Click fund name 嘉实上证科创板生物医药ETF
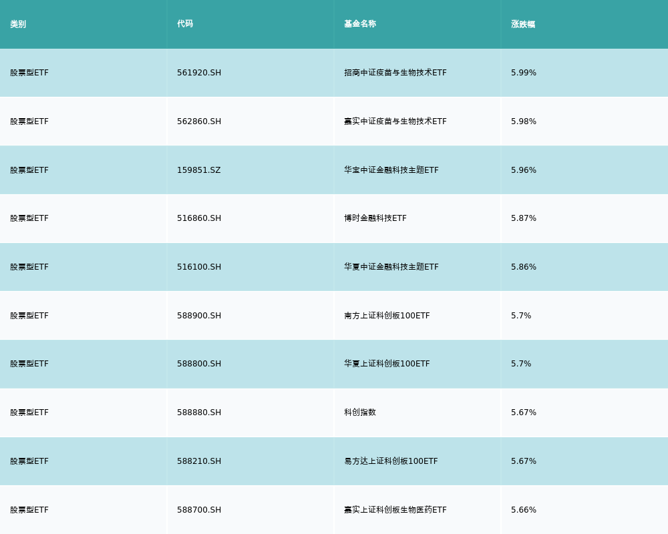This screenshot has height=534, width=668. coord(395,510)
